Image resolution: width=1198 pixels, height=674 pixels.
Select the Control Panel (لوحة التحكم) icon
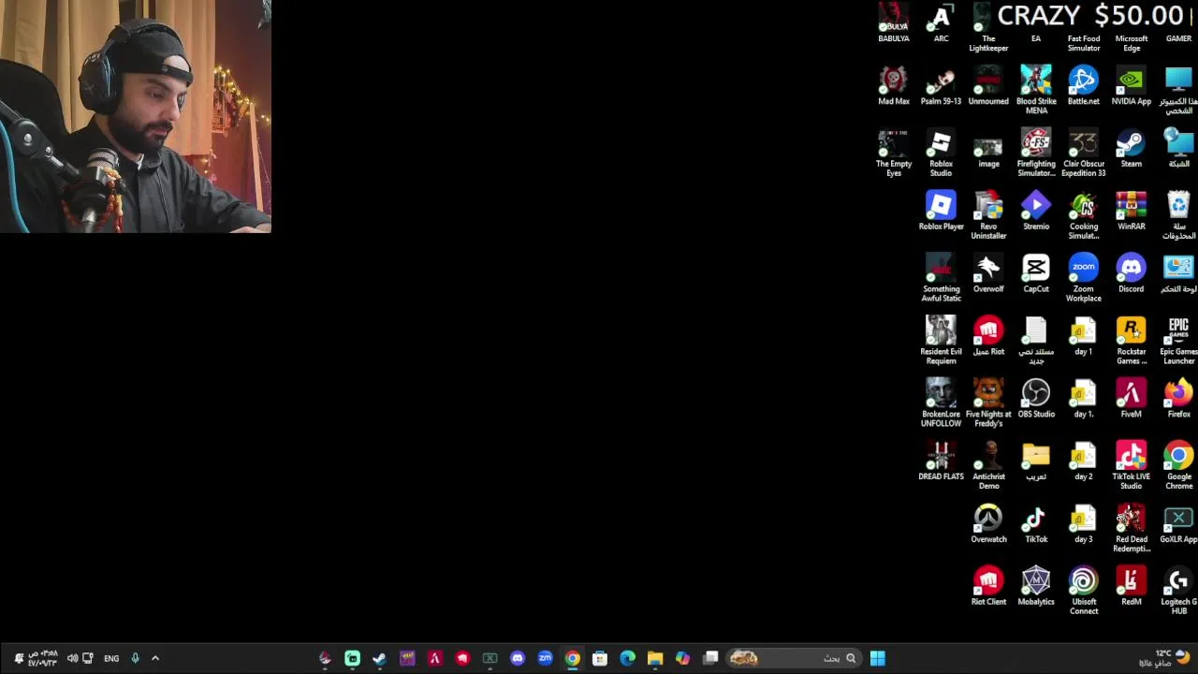point(1178,274)
